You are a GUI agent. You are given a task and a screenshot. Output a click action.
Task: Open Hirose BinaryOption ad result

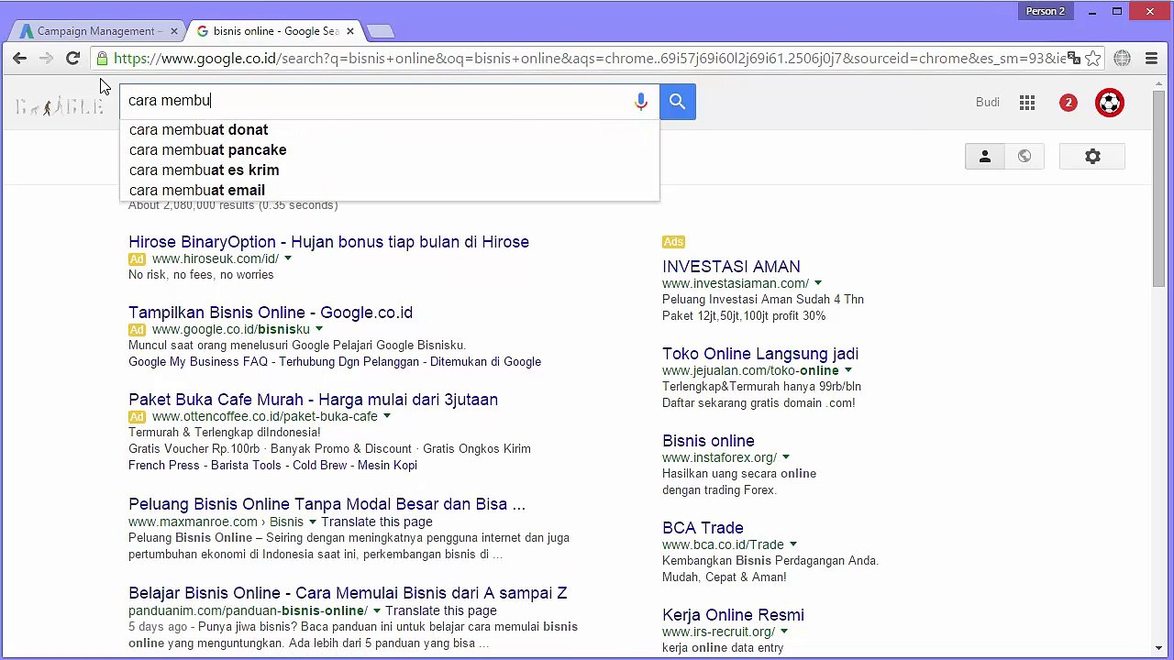pyautogui.click(x=328, y=242)
